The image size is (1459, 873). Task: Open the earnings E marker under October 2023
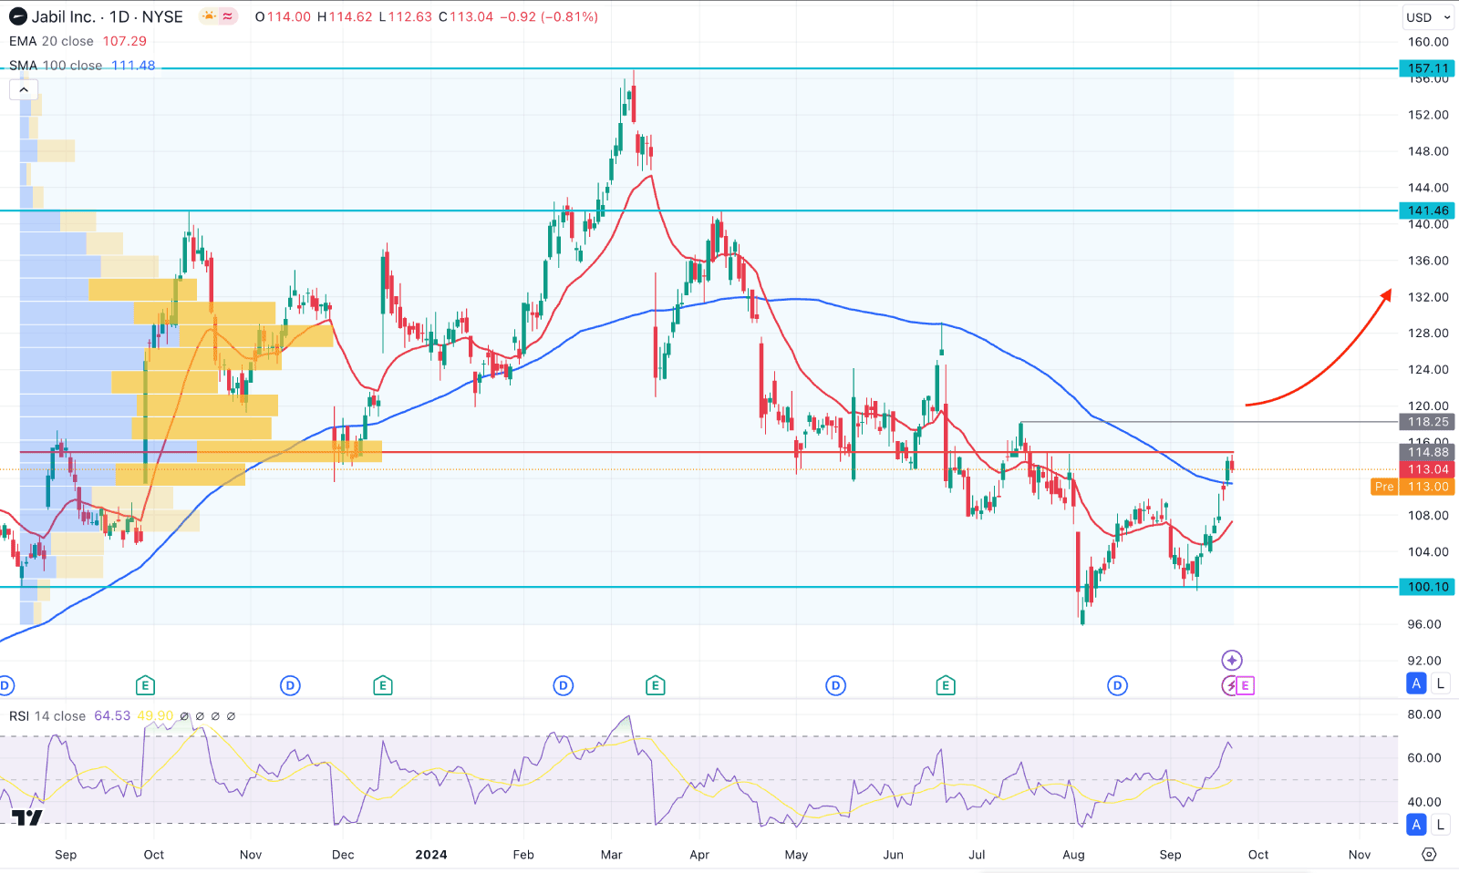(145, 685)
